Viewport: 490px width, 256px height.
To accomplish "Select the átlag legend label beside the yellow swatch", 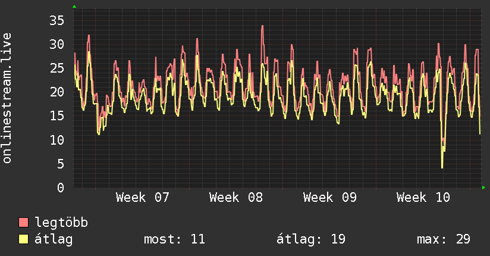I will coord(54,239).
